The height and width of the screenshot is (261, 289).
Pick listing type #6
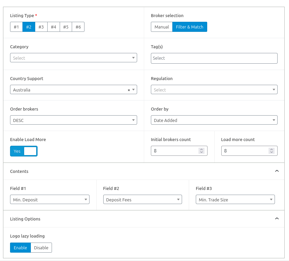[78, 27]
